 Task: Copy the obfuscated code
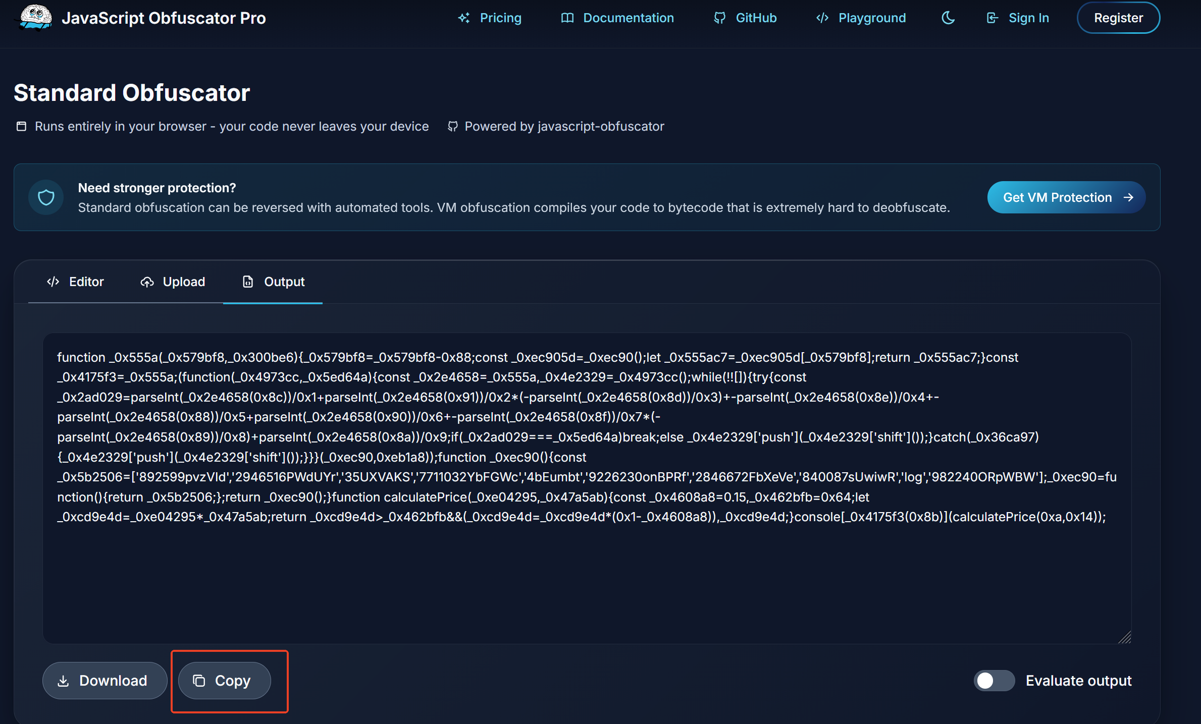coord(224,681)
